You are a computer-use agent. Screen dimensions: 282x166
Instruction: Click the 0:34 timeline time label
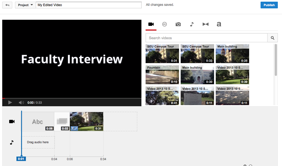coord(103,159)
